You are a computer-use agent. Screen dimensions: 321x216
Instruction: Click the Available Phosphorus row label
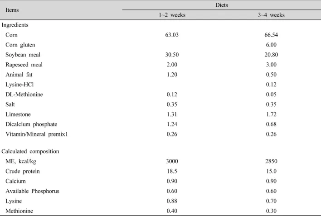tap(32, 191)
